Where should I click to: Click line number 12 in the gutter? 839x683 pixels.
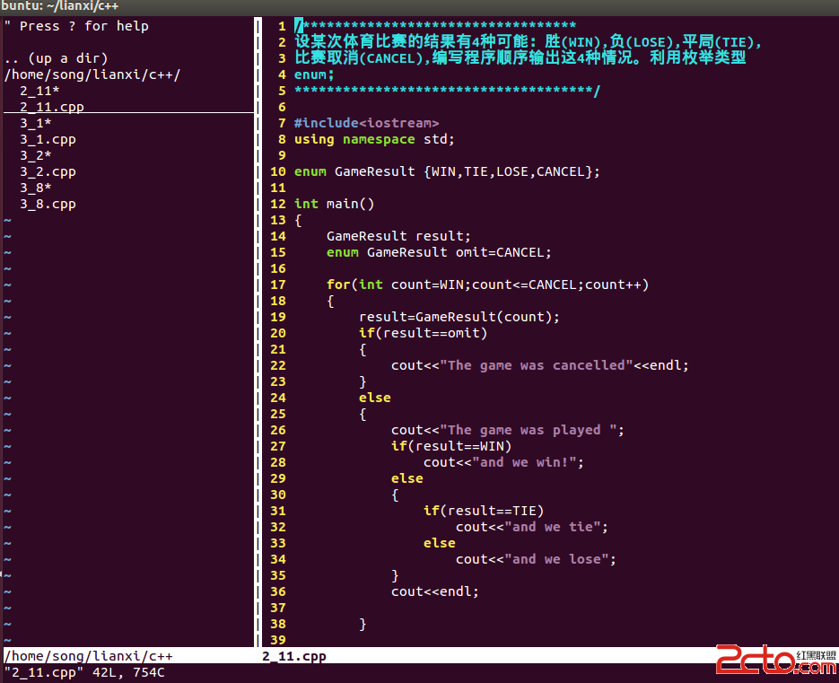click(277, 204)
